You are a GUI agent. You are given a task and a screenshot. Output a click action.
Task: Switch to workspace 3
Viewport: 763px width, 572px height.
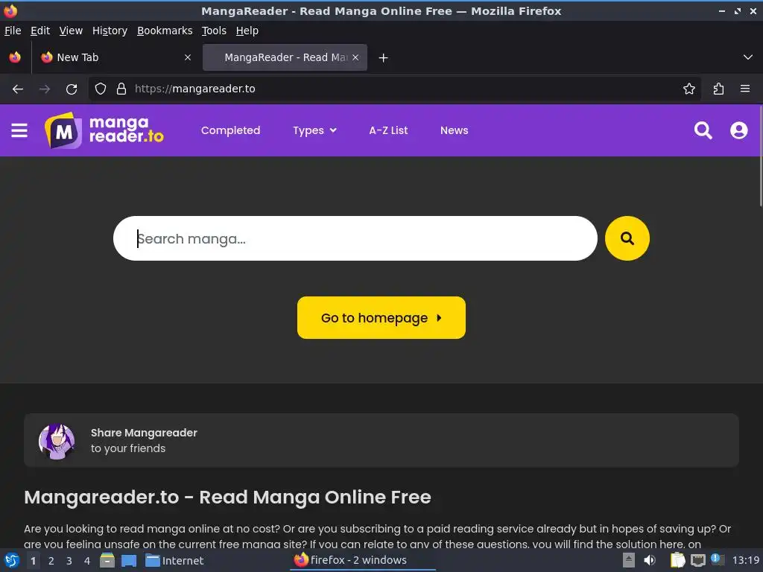69,561
